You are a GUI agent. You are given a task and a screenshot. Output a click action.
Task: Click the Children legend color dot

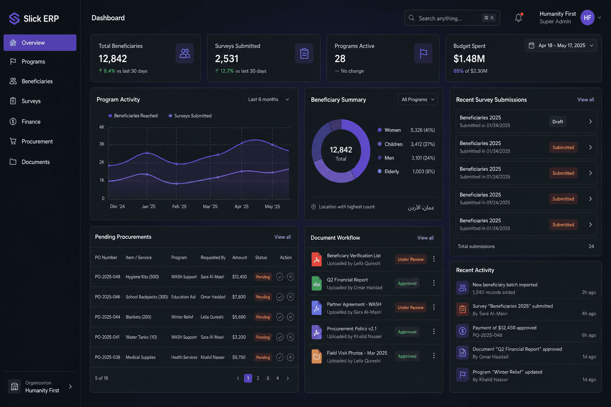click(379, 144)
